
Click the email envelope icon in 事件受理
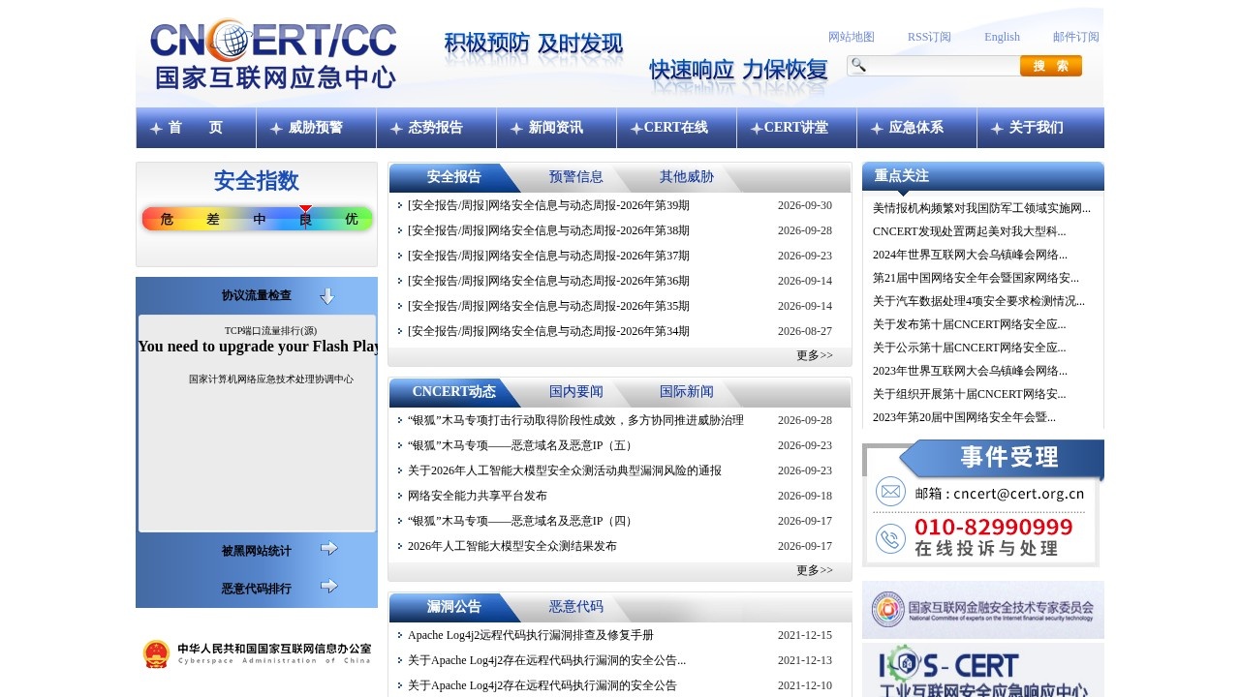click(890, 492)
